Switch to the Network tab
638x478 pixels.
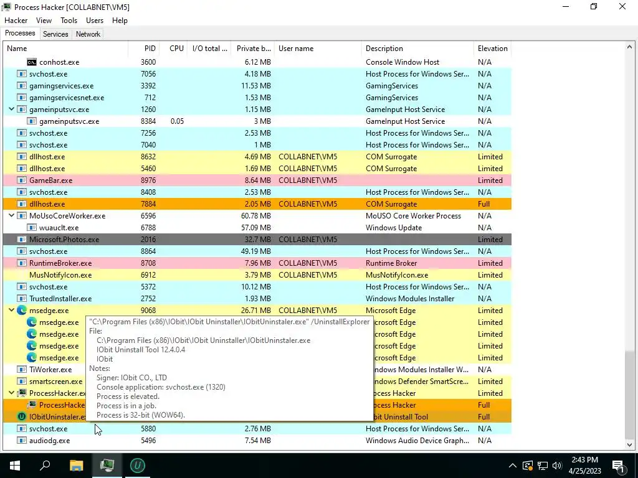(88, 34)
